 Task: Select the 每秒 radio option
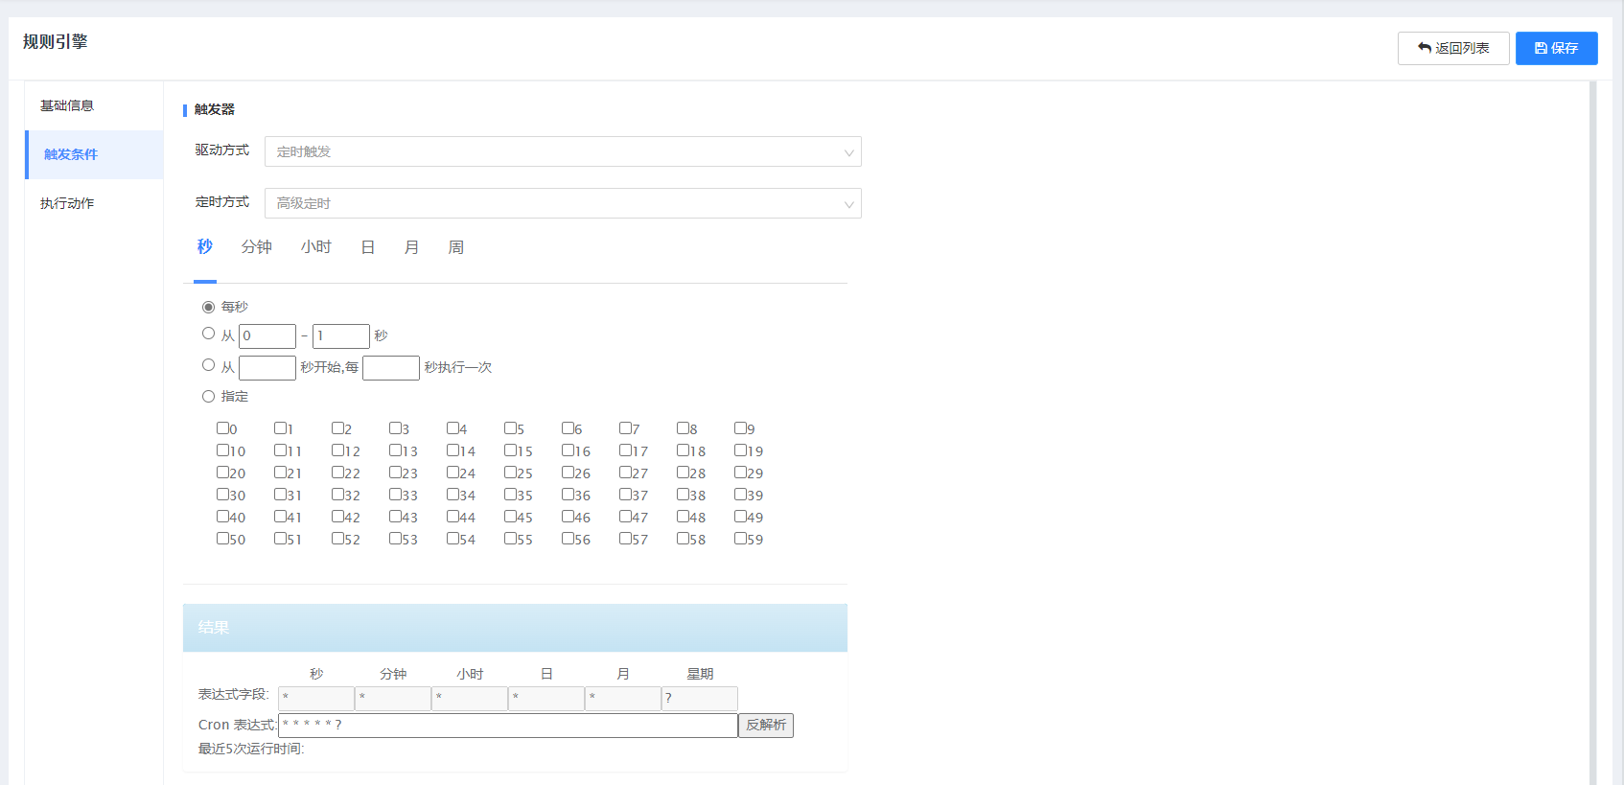click(208, 307)
